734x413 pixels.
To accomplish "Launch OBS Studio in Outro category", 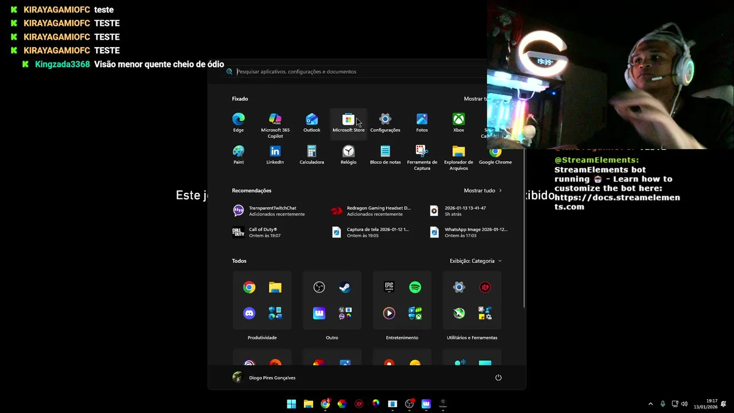I will coord(319,287).
